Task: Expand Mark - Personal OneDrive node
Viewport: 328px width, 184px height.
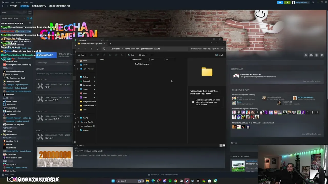Action: (78, 69)
